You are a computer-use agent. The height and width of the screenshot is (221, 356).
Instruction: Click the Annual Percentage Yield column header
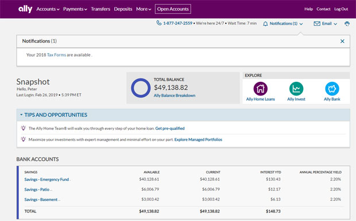pos(320,172)
